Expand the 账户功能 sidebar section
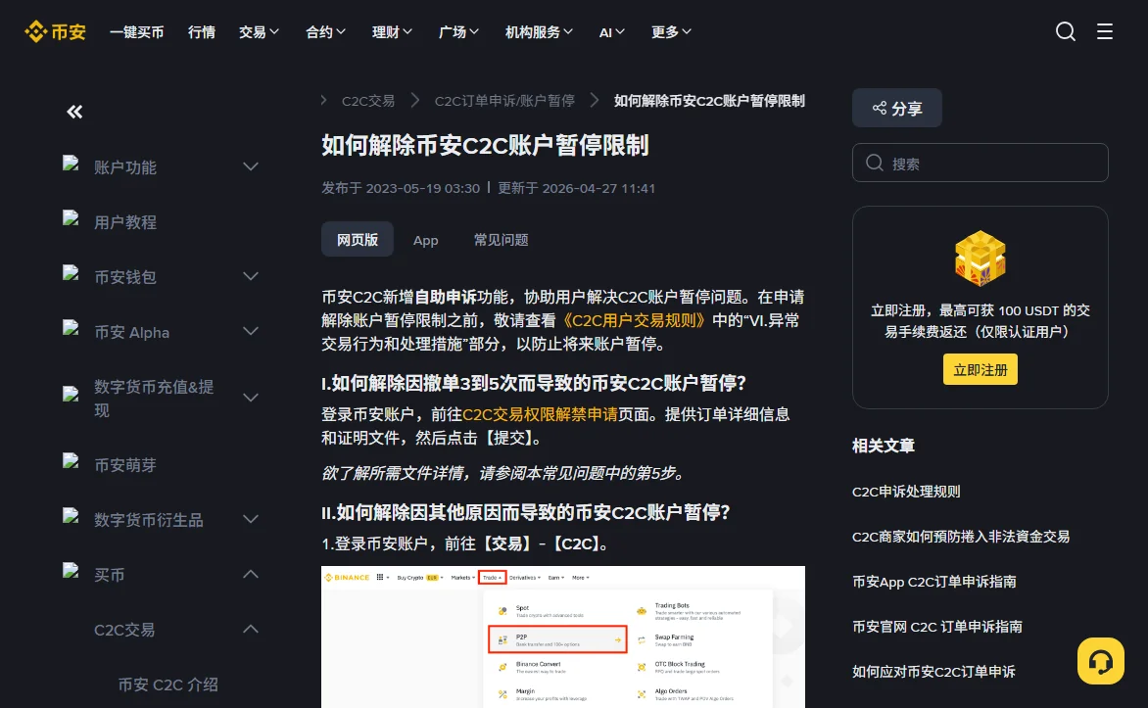 (x=251, y=166)
